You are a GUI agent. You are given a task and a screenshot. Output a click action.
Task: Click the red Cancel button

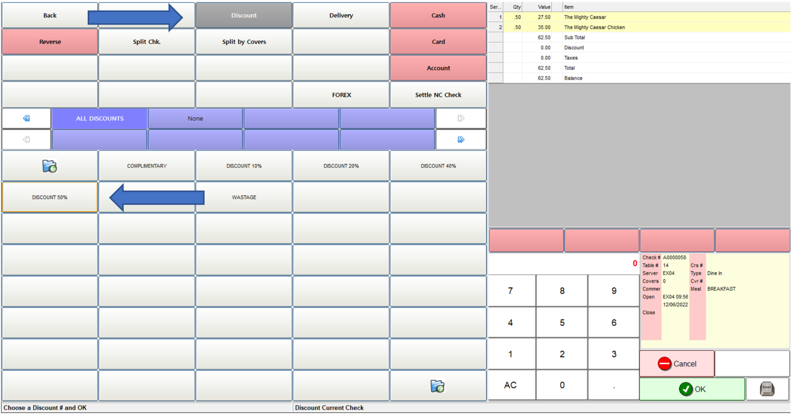677,364
